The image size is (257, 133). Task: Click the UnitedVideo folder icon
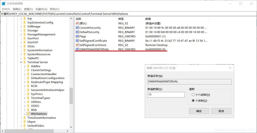(25, 125)
